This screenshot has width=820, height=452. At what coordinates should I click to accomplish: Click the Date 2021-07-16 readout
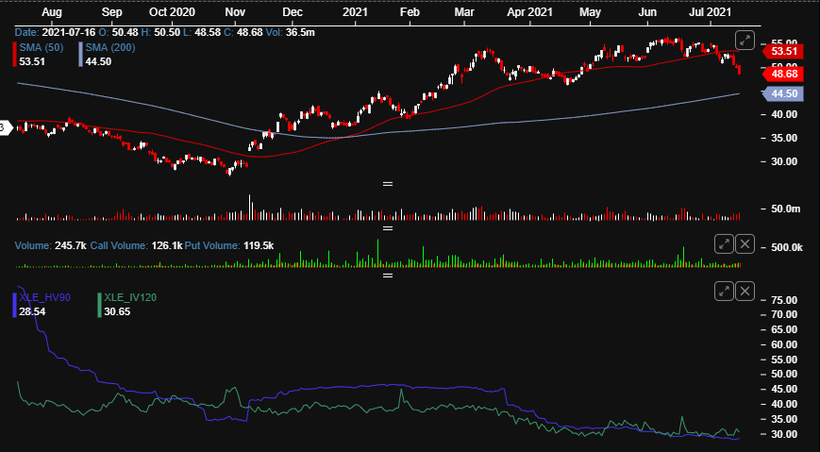[x=55, y=32]
